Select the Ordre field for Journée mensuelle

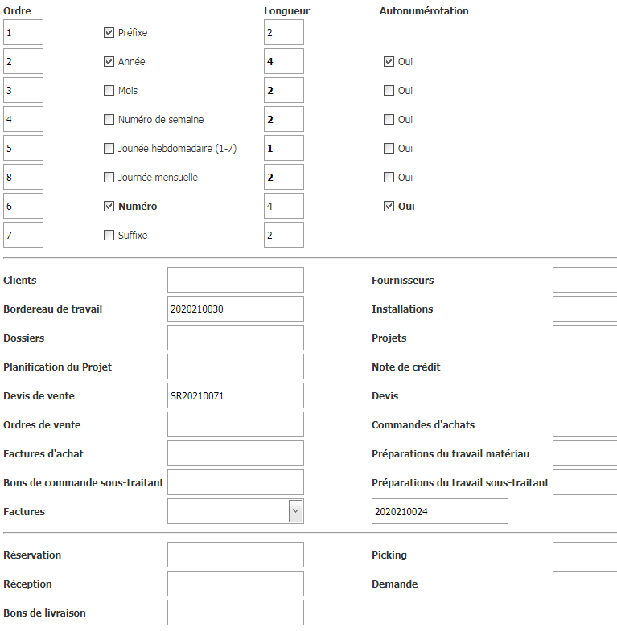[x=23, y=177]
